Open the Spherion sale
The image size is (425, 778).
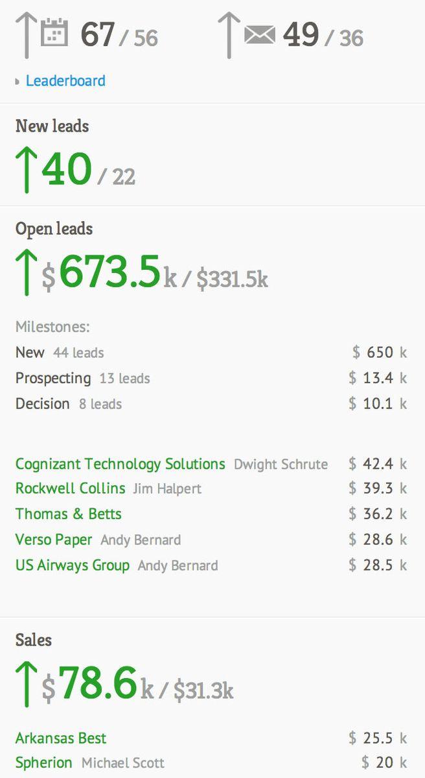[x=44, y=763]
